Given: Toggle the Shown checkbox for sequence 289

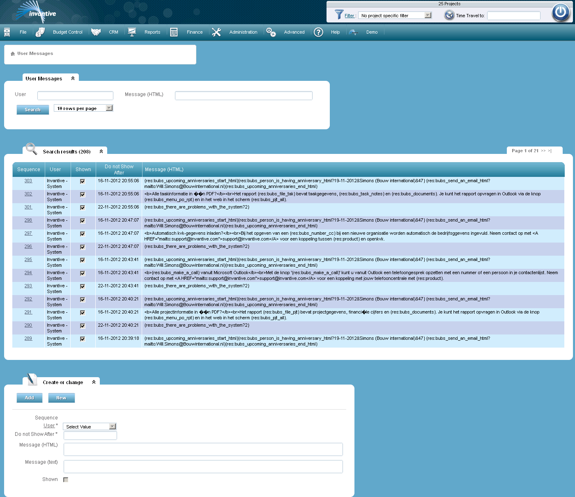Looking at the screenshot, I should (83, 339).
